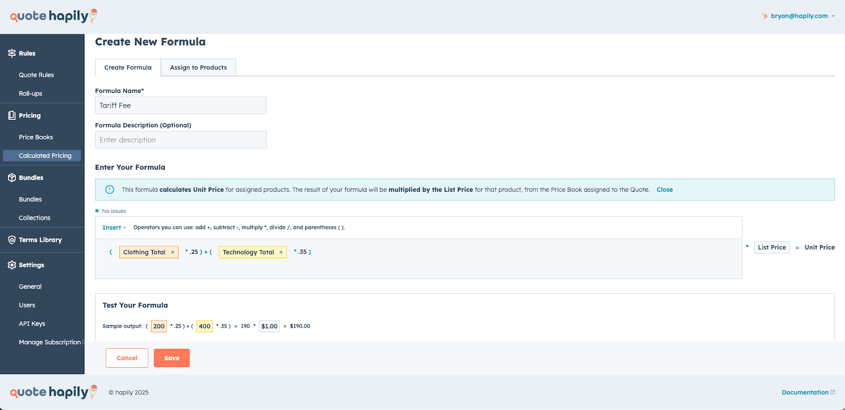Edit the Formula Name field

point(181,106)
